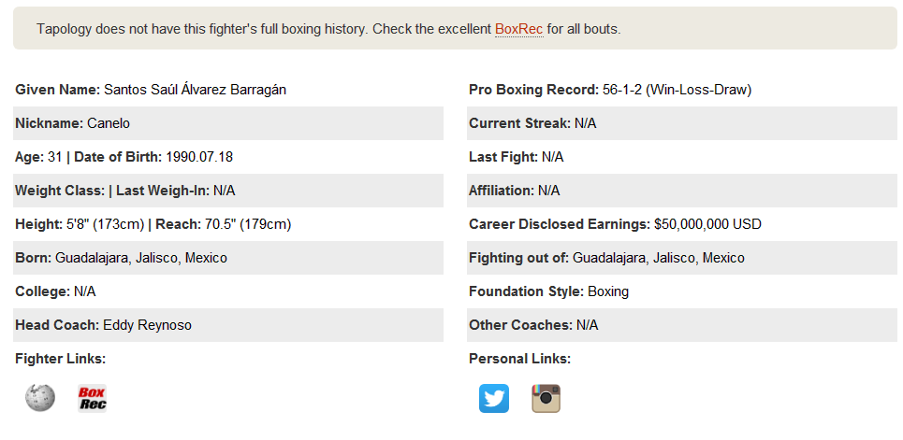
Task: Click the Given Name row text
Action: tap(151, 90)
